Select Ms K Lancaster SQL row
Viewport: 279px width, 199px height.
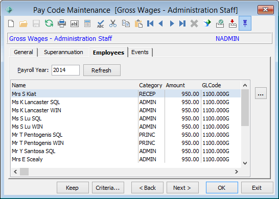[126, 102]
